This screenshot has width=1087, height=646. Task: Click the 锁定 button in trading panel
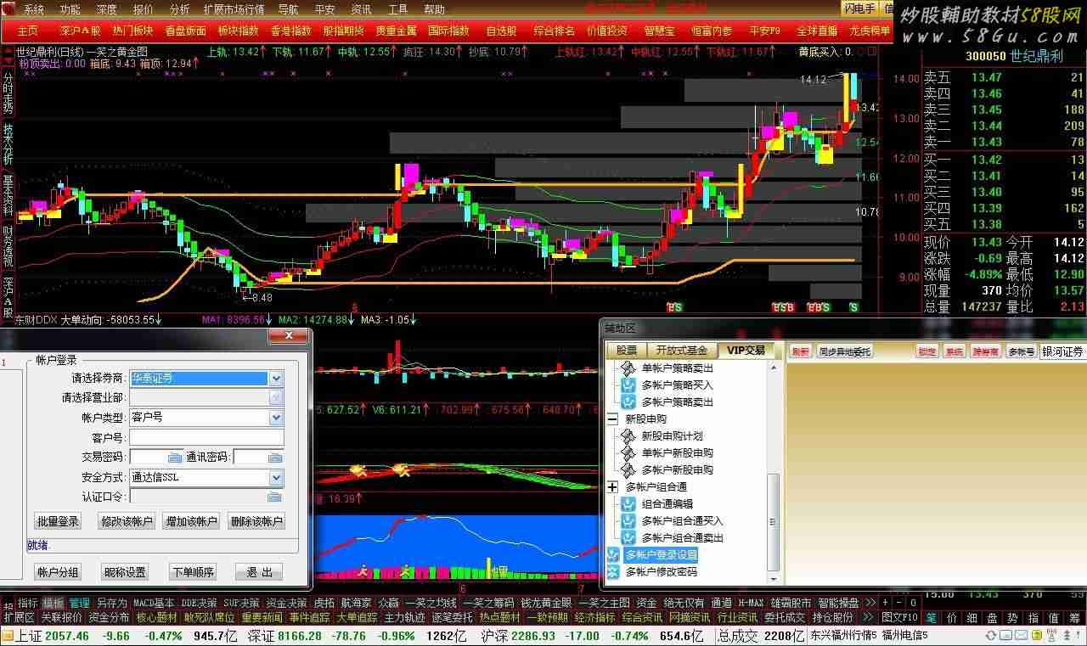(x=927, y=351)
